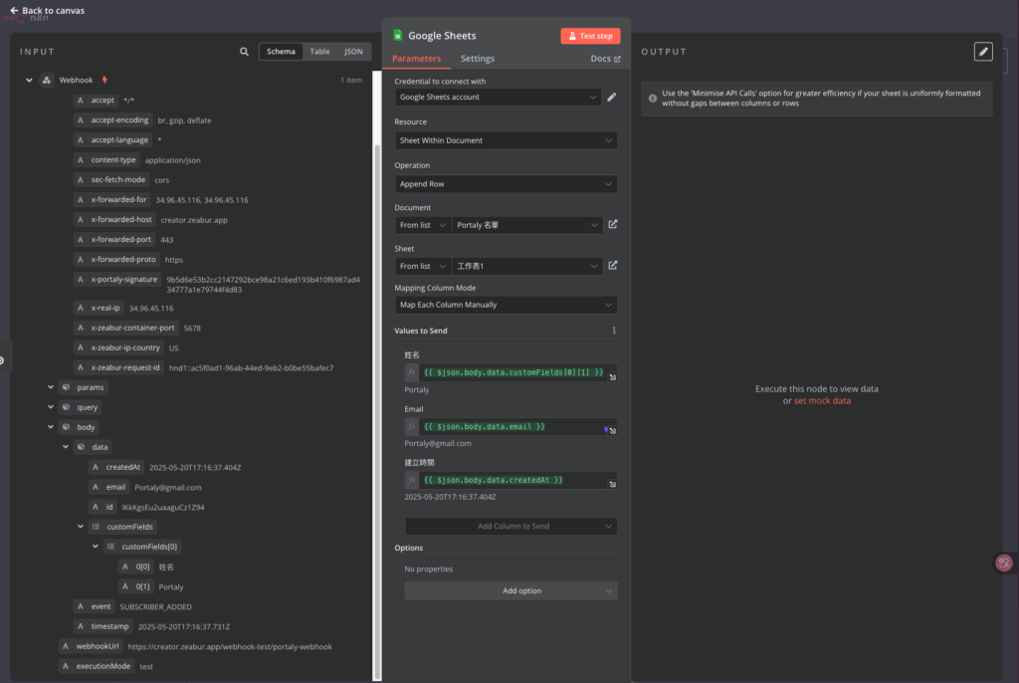The height and width of the screenshot is (683, 1019).
Task: Switch input view to Table tab
Action: [x=319, y=52]
